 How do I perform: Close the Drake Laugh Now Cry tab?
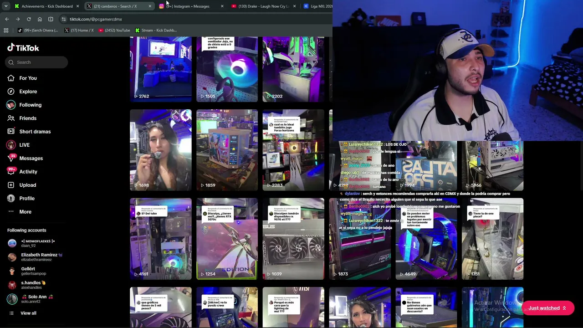pyautogui.click(x=294, y=6)
